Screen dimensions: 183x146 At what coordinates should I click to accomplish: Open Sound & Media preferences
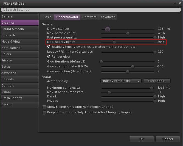[13, 29]
